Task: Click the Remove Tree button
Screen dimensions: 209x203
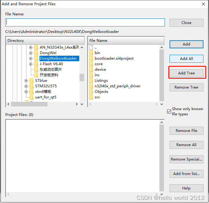Action: tap(186, 87)
